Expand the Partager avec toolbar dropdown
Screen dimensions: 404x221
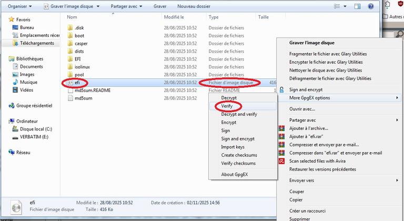tap(127, 7)
